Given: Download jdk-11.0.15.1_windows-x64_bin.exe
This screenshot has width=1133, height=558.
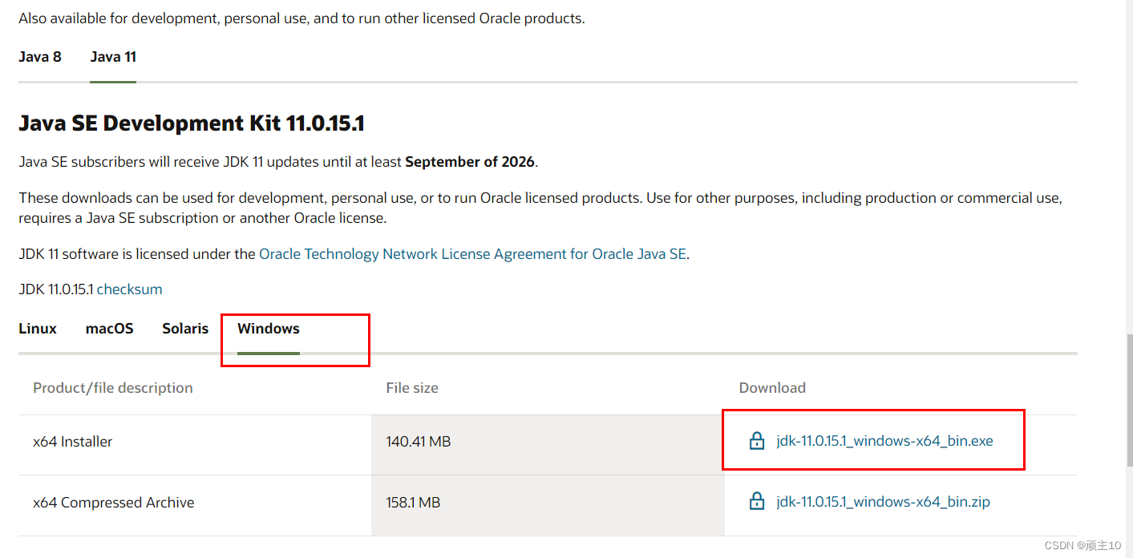Looking at the screenshot, I should (x=883, y=440).
